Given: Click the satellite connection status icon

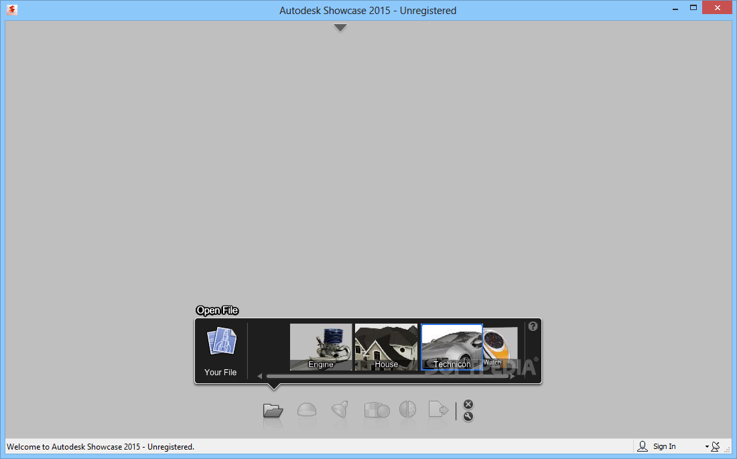Looking at the screenshot, I should [x=716, y=446].
